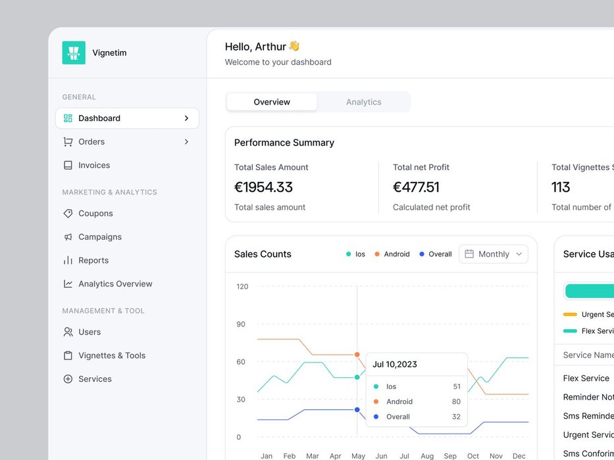Click the Campaigns megaphone icon
Screen dimensions: 614x460
tap(68, 237)
